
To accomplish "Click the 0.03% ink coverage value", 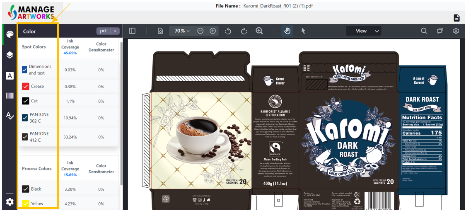I will 70,70.
